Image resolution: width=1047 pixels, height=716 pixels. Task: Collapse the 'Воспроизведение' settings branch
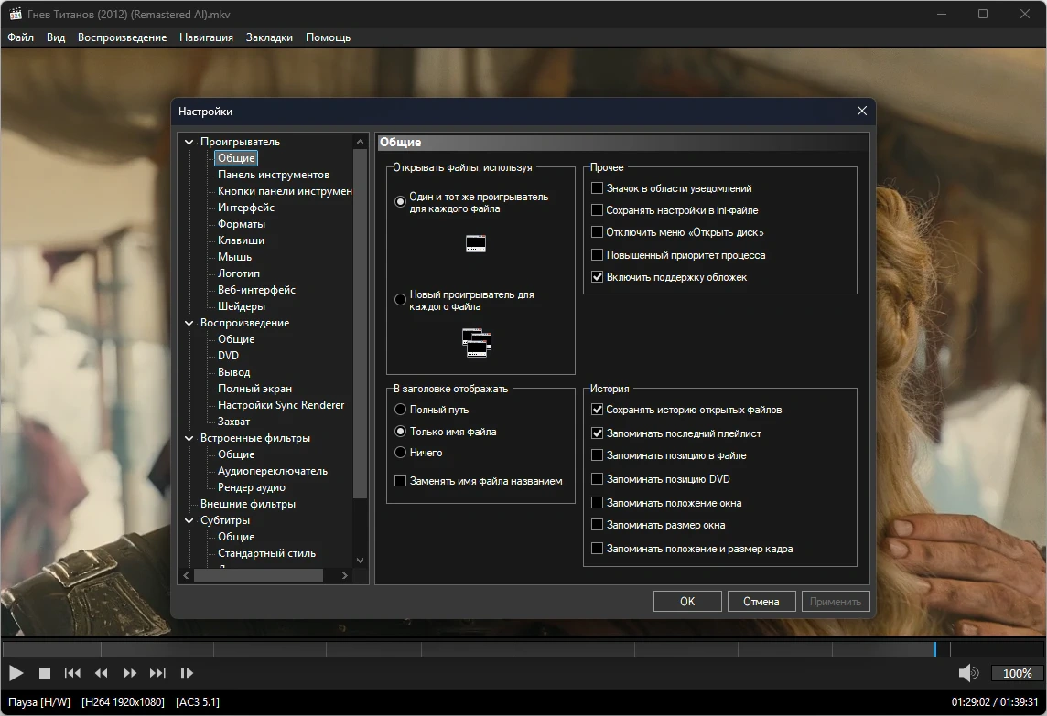point(189,323)
